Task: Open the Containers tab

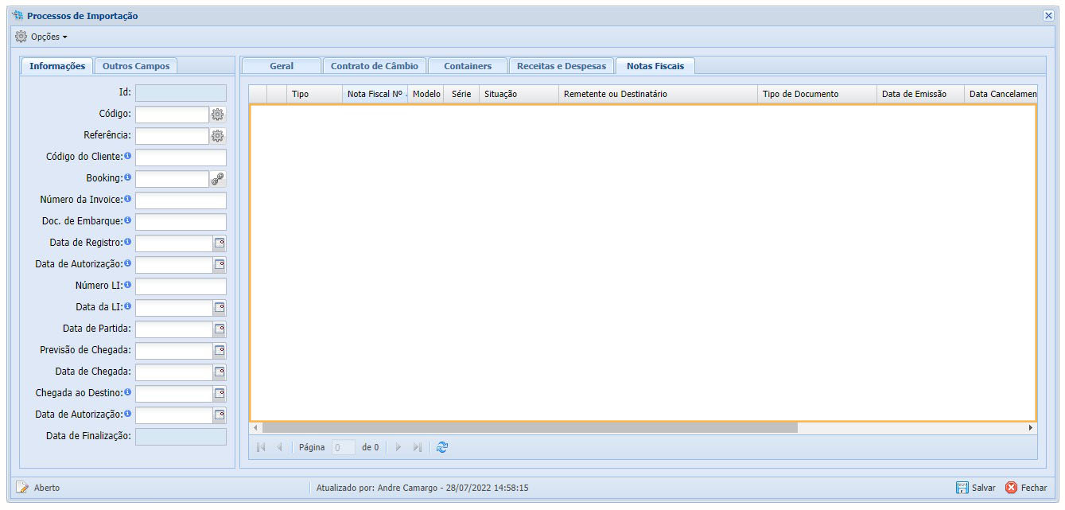Action: tap(468, 66)
